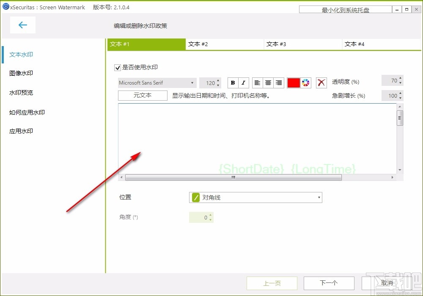Increase the font size 120 stepper
Screen dimensions: 423x296
(x=218, y=80)
